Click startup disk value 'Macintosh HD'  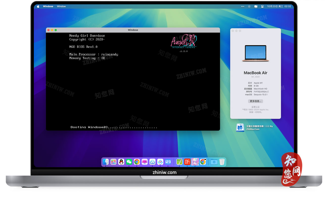(x=260, y=89)
